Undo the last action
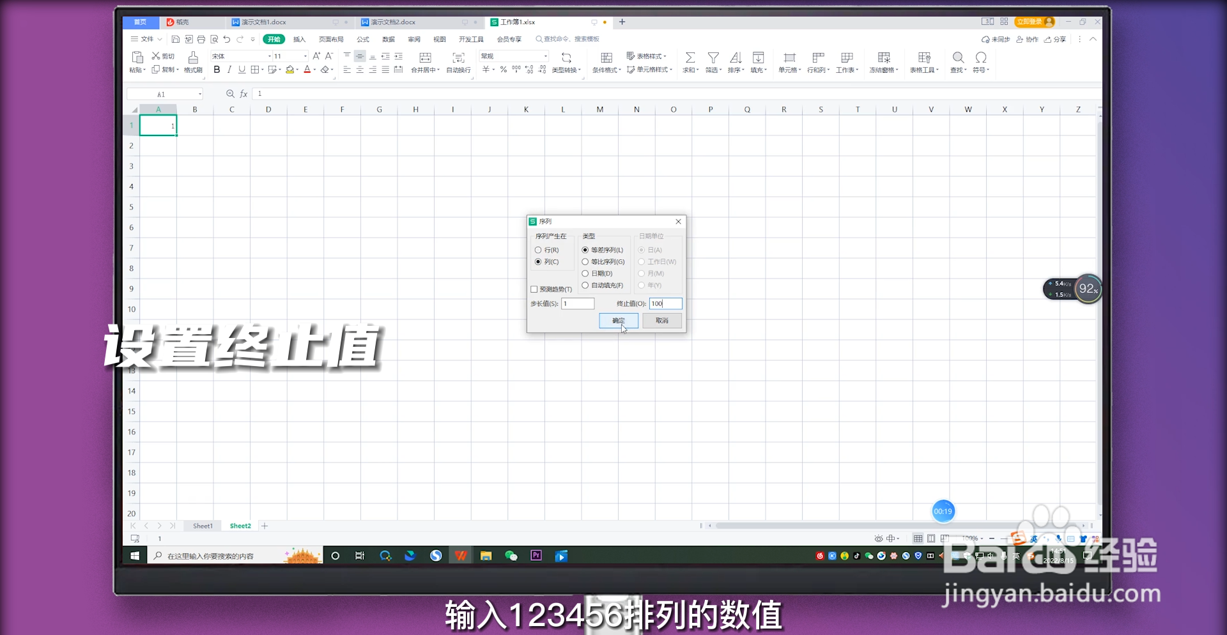The image size is (1227, 635). tap(227, 39)
